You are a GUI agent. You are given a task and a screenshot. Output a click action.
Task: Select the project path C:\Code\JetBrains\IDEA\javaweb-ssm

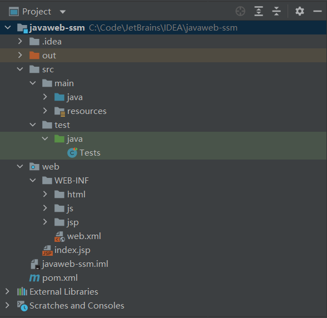[163, 28]
